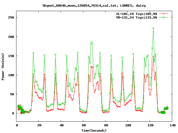
Task: Click the 20 x-axis tick label
Action: (x=39, y=125)
